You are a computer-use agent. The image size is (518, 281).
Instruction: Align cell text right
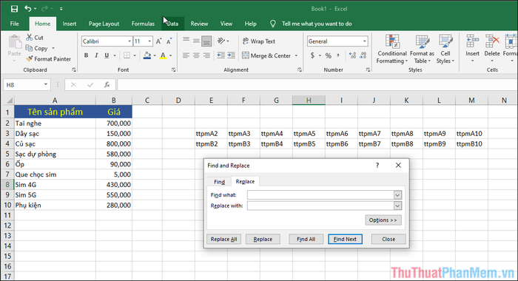[206, 55]
